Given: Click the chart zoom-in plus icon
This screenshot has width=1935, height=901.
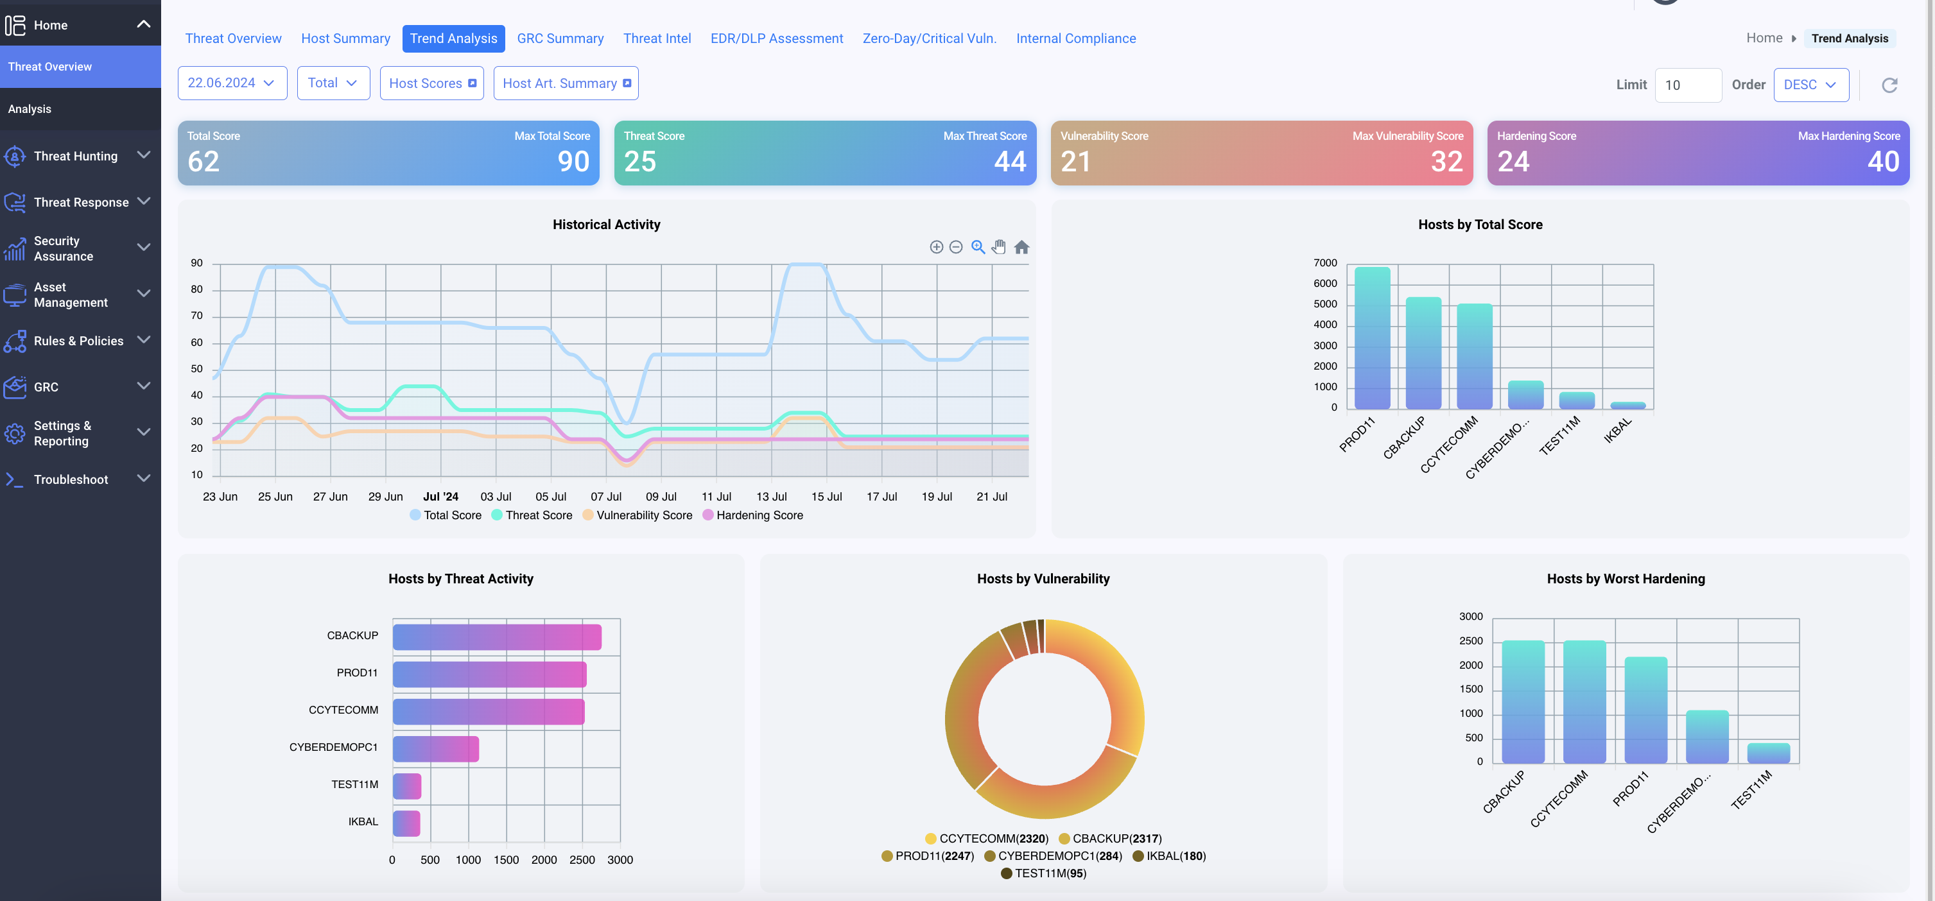Looking at the screenshot, I should point(936,247).
